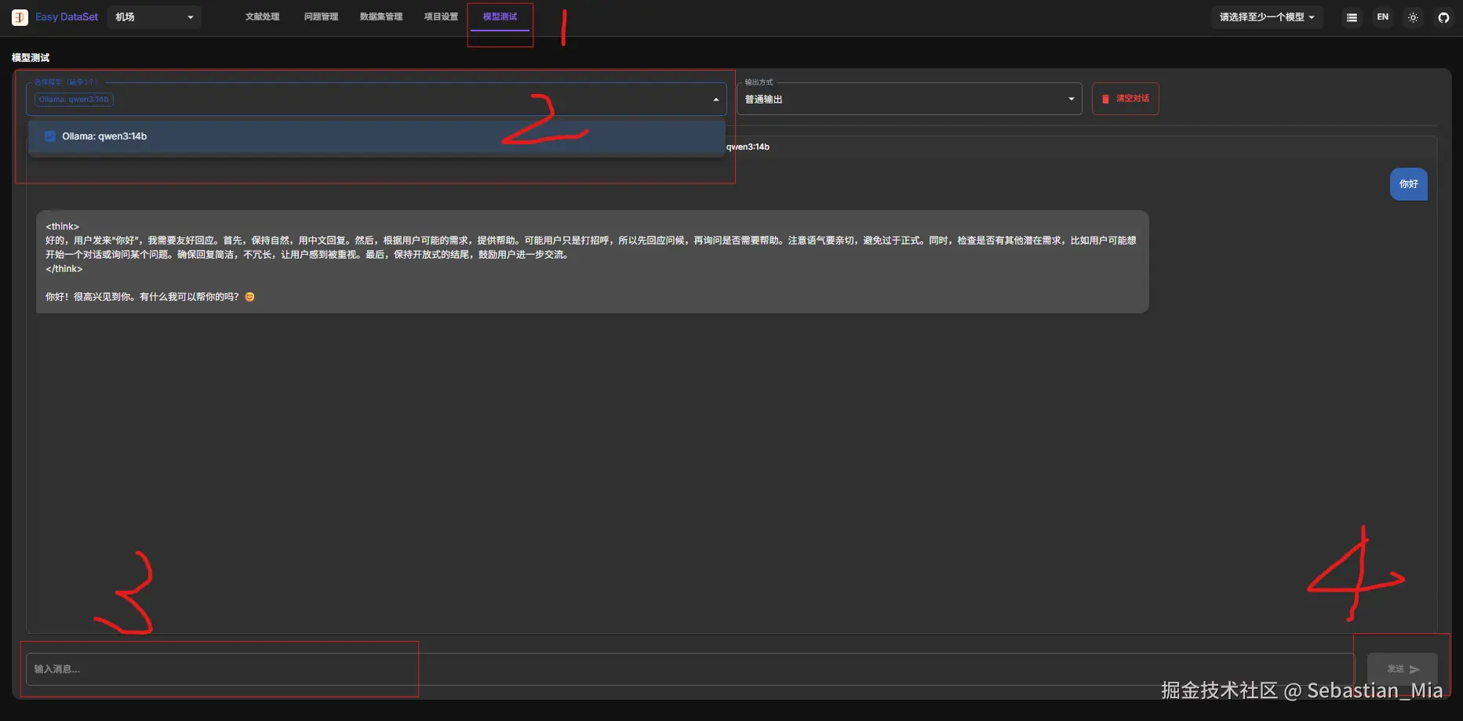Click the 发送 button label

point(1396,669)
